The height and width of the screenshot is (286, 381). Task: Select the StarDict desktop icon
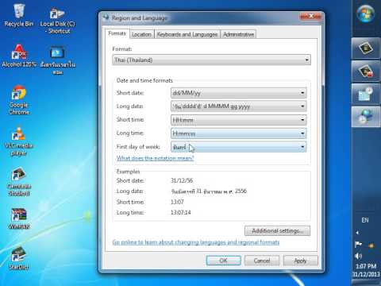tap(18, 257)
